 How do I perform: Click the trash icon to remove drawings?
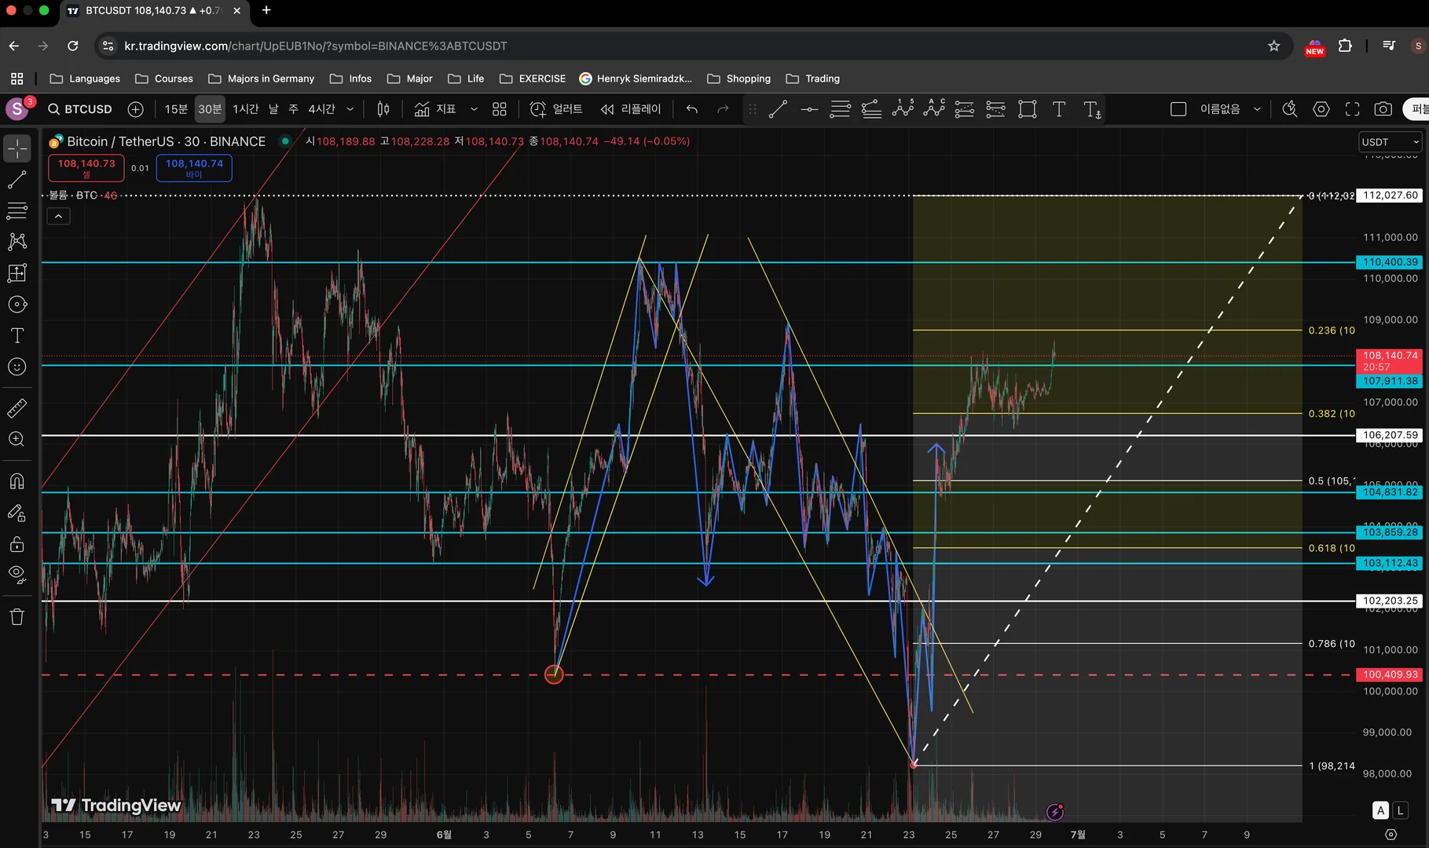(17, 616)
